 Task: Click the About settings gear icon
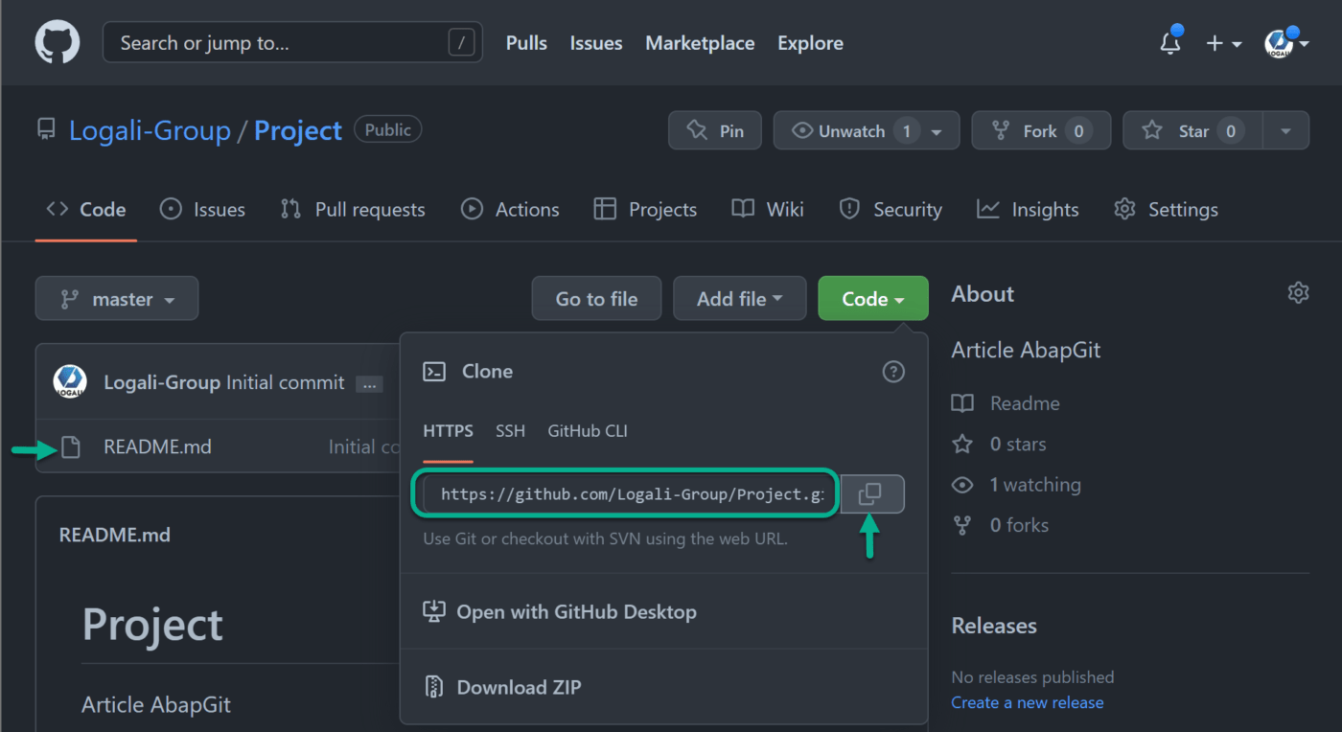[1298, 293]
